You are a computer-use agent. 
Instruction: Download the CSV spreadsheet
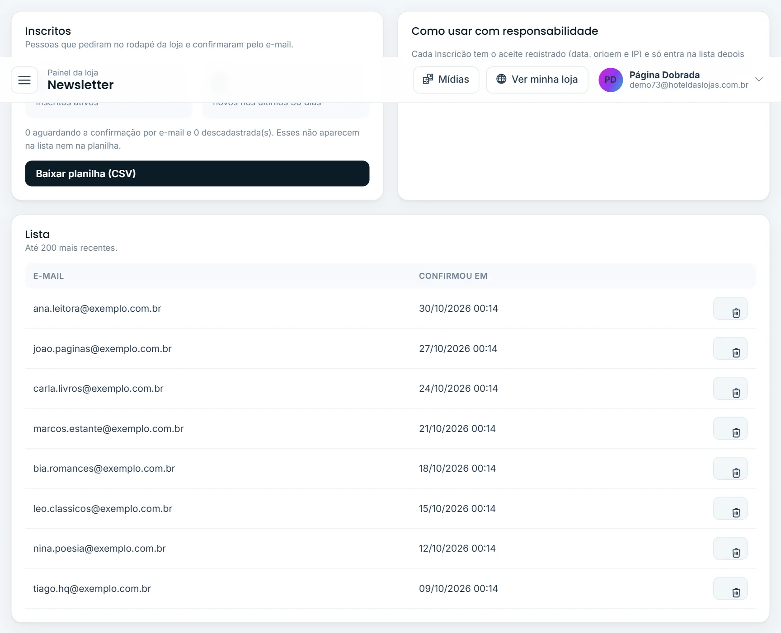pyautogui.click(x=197, y=173)
